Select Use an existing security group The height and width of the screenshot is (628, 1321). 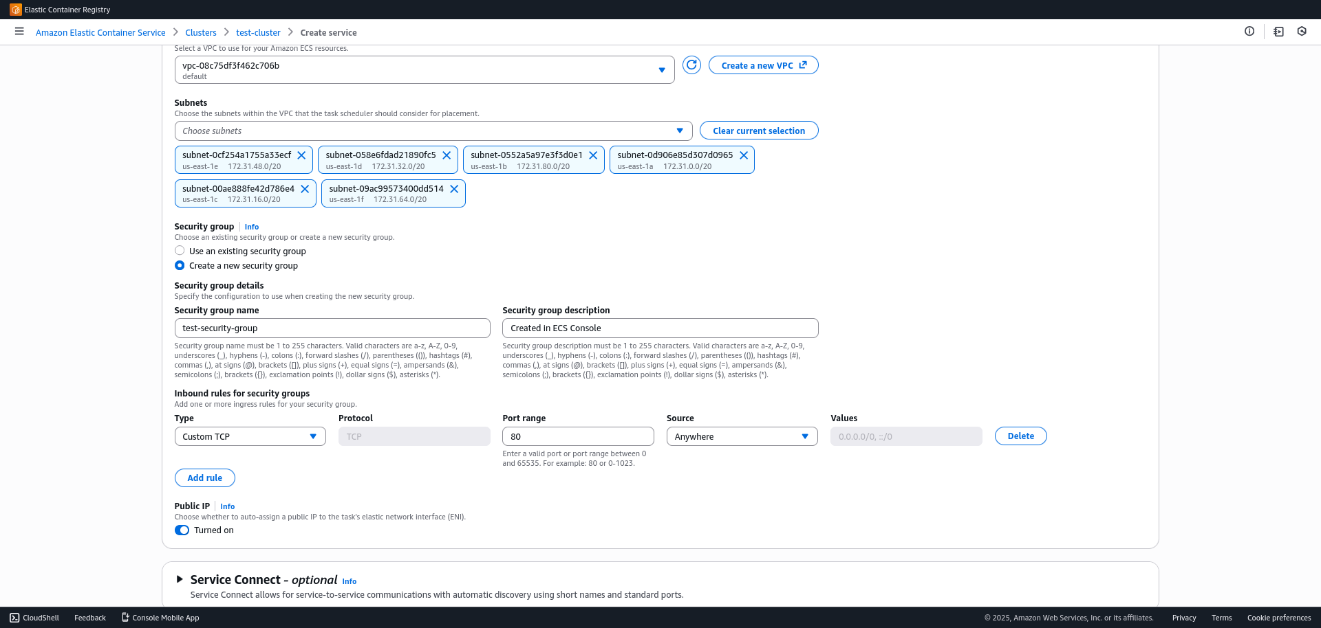point(179,250)
